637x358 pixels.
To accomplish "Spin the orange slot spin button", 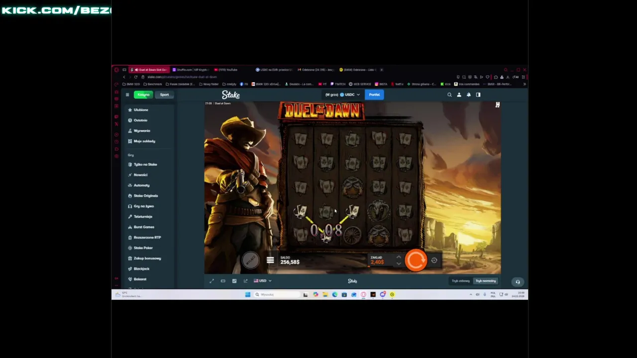I will 416,260.
